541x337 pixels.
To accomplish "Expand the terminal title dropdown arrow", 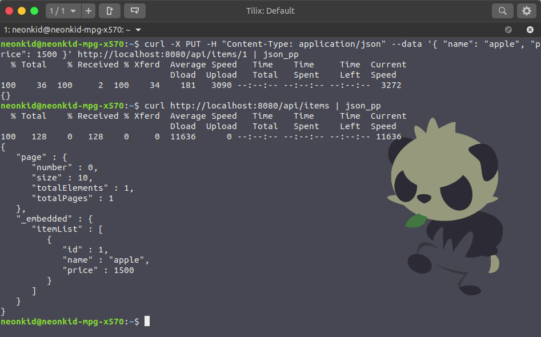I will [138, 30].
